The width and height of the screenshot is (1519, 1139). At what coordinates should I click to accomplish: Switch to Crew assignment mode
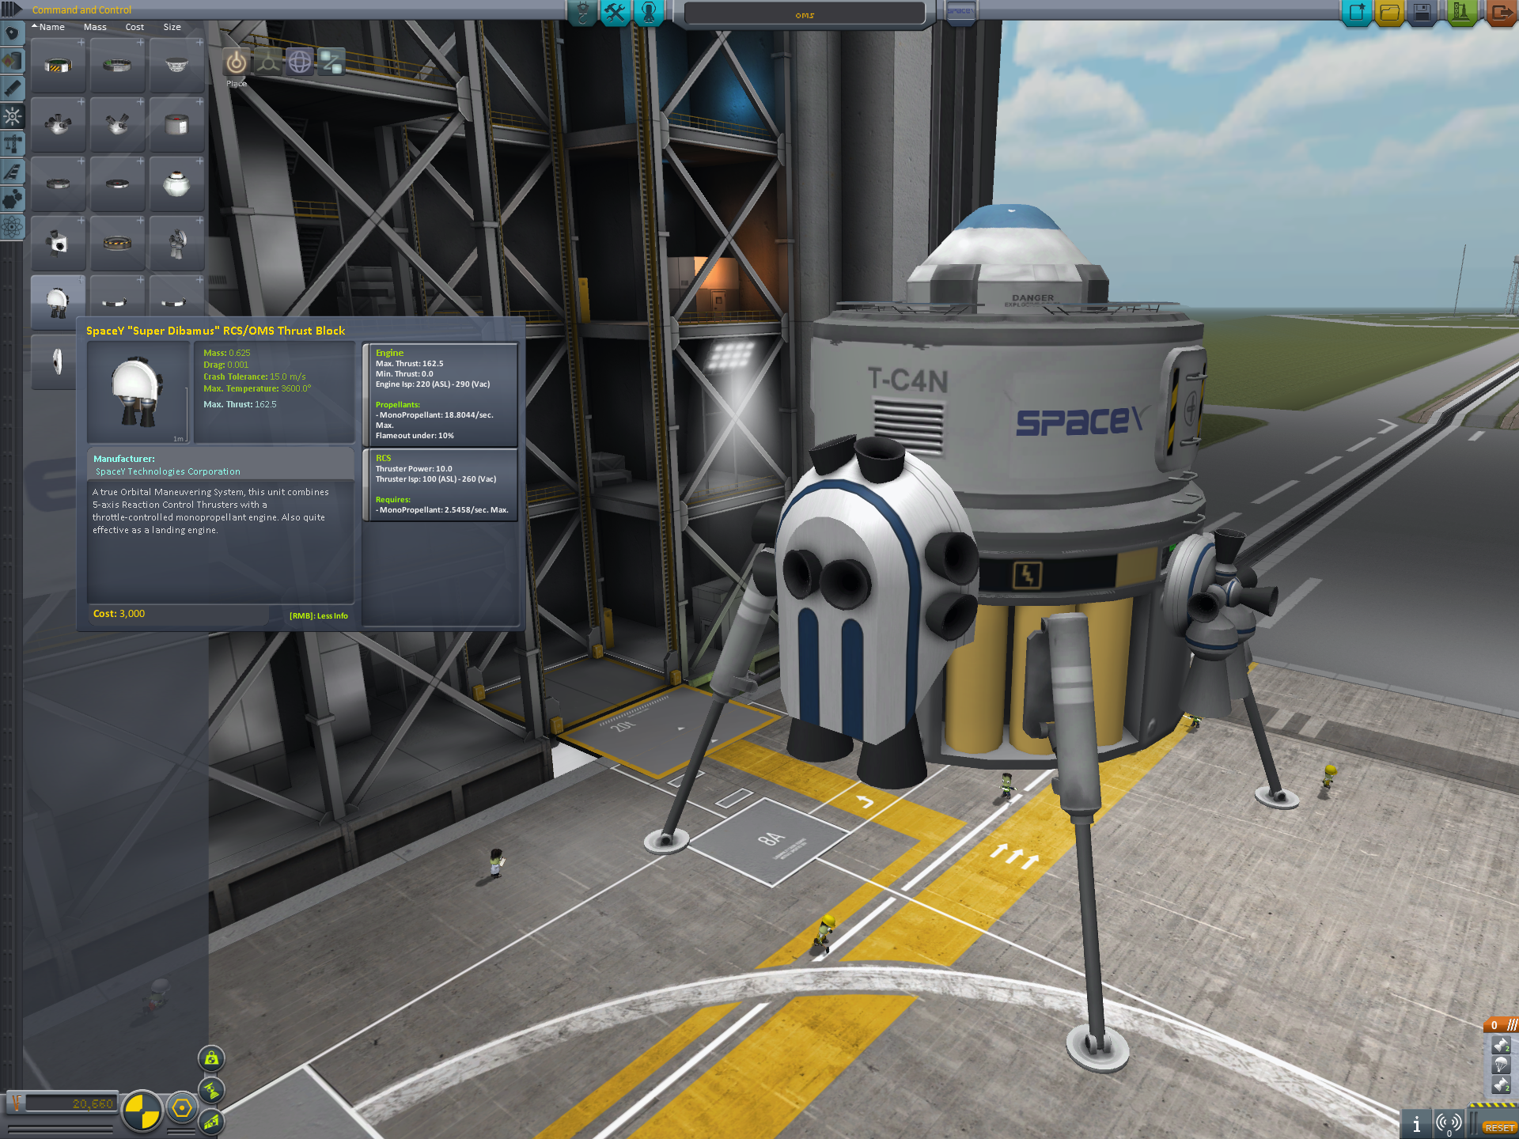(x=649, y=13)
